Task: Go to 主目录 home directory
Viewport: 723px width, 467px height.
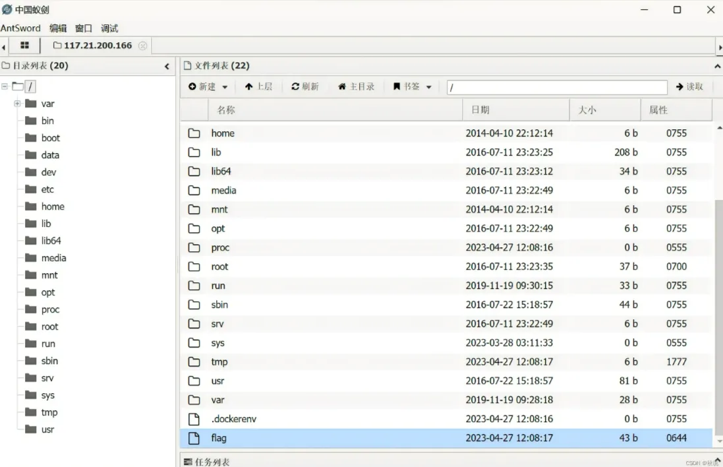Action: click(356, 86)
